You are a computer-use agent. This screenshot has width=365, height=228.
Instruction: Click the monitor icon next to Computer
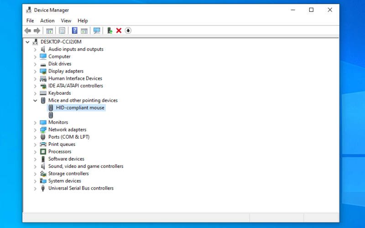43,57
